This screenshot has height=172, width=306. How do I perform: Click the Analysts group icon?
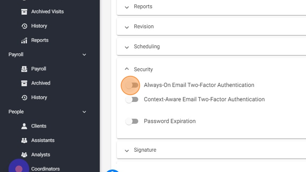coord(24,155)
